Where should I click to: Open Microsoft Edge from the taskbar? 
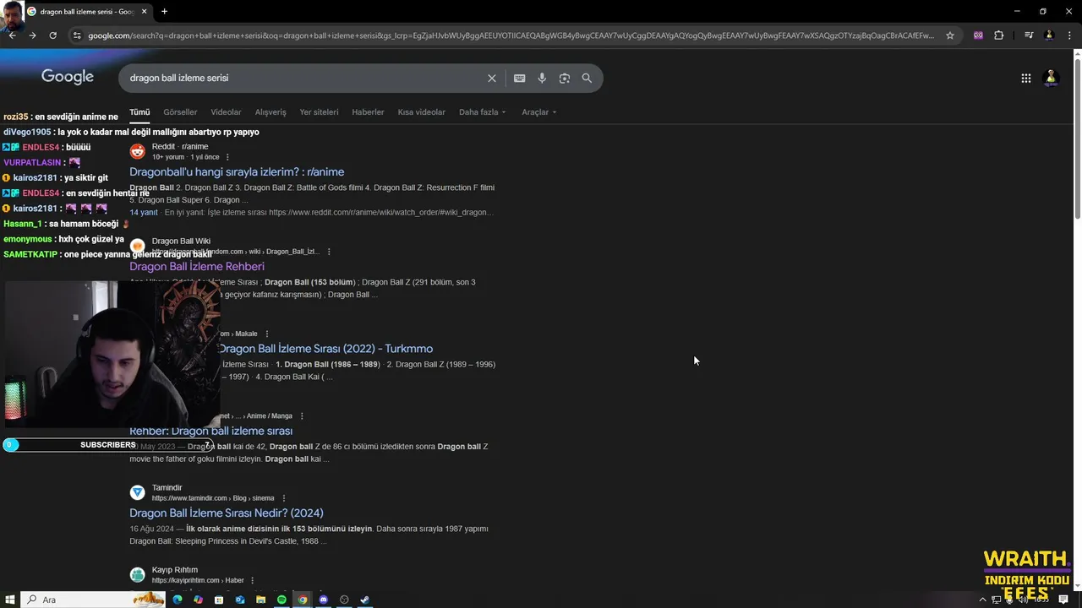[178, 600]
